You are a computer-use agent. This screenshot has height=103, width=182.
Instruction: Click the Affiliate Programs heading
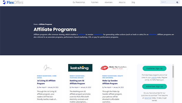coord(55,29)
